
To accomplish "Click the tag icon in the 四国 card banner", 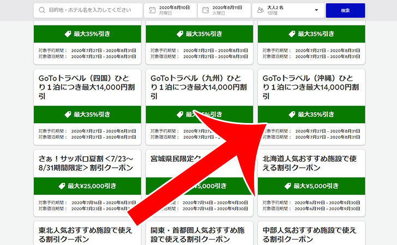I will (68, 114).
